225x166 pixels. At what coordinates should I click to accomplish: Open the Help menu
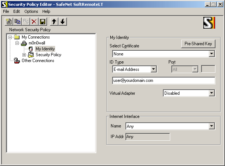tap(46, 11)
